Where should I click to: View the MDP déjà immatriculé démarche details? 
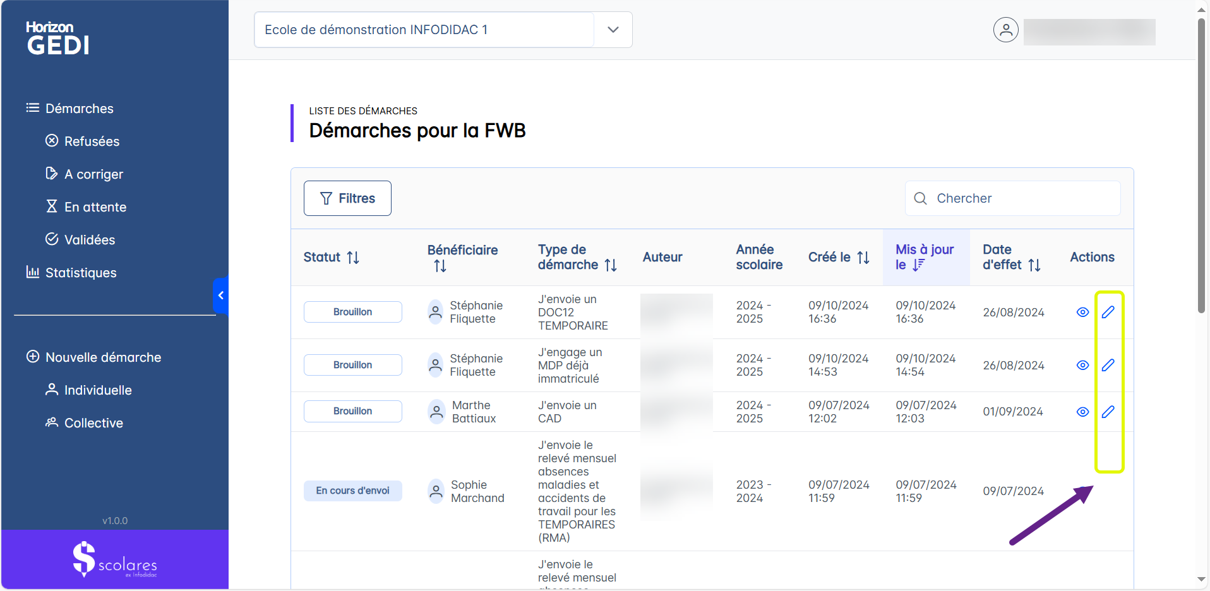coord(1082,365)
